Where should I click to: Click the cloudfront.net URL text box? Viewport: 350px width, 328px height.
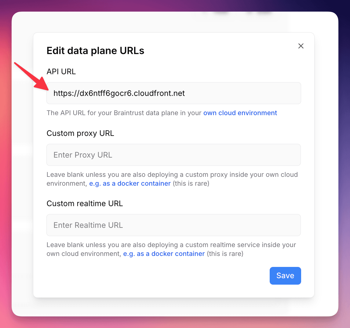(173, 93)
